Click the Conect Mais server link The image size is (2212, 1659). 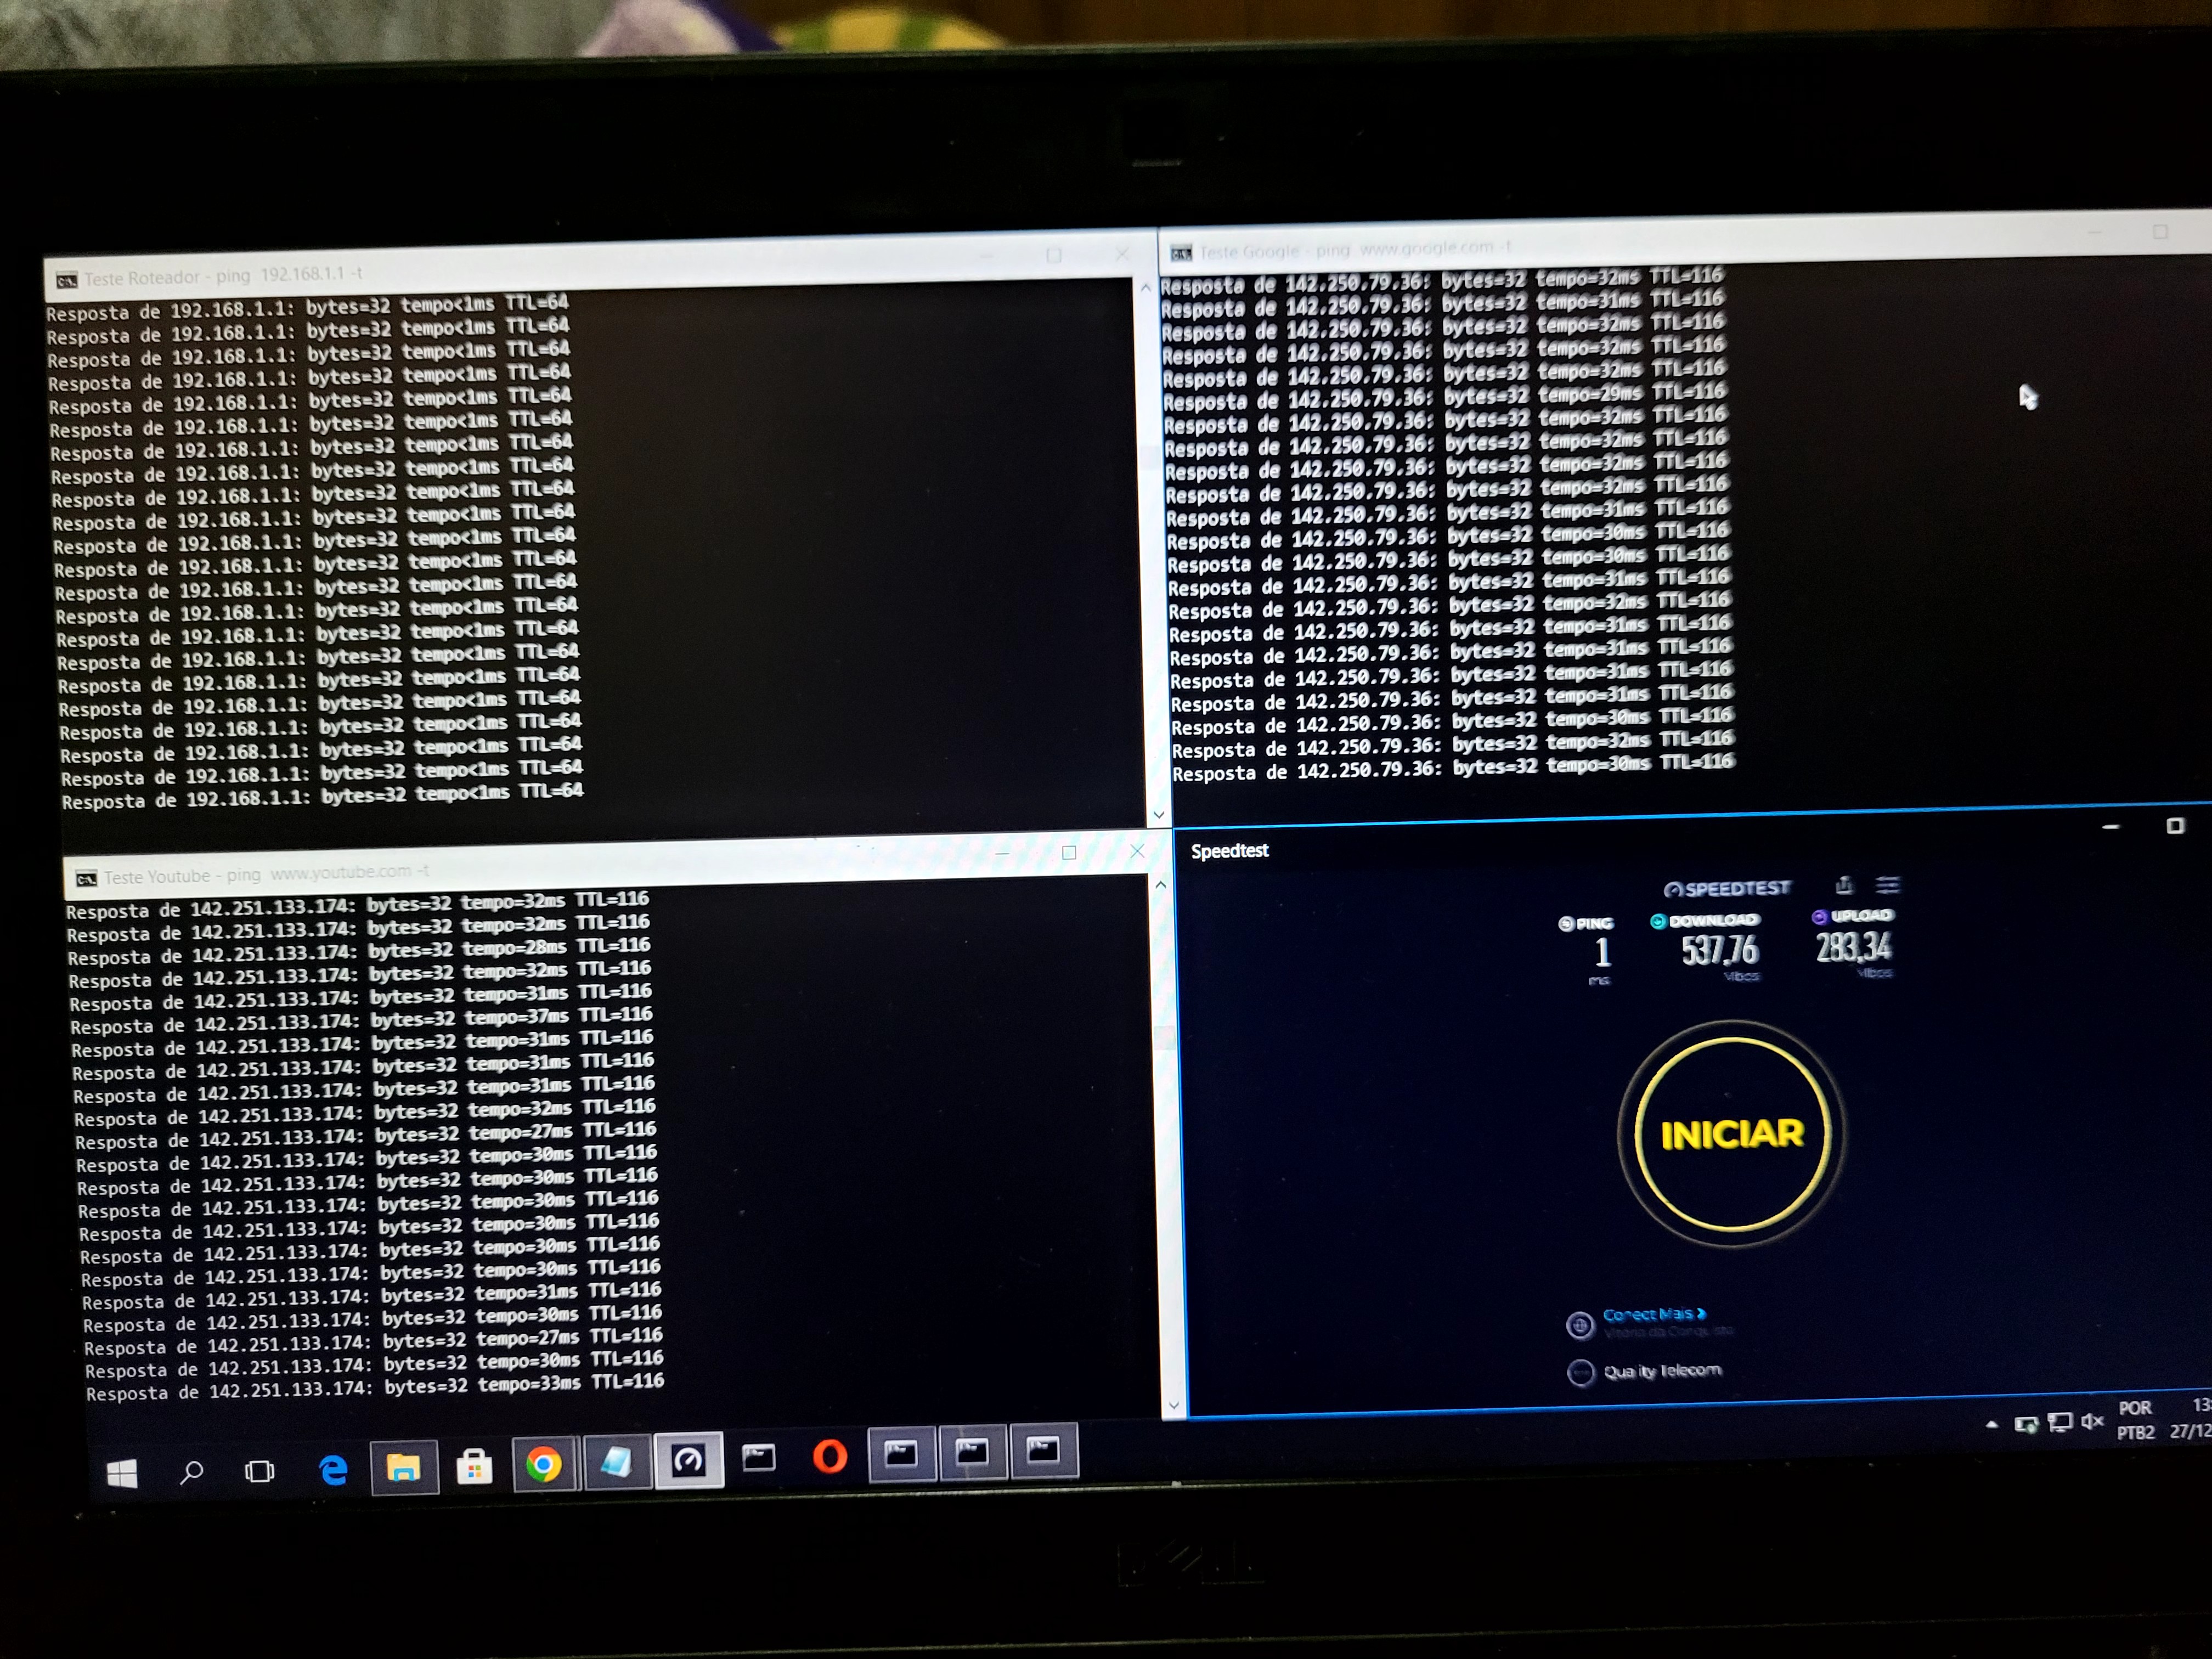[x=1652, y=1314]
